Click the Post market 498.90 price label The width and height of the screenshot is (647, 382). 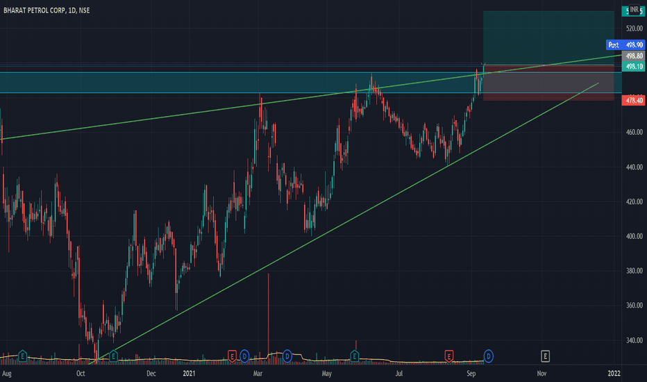(x=625, y=44)
